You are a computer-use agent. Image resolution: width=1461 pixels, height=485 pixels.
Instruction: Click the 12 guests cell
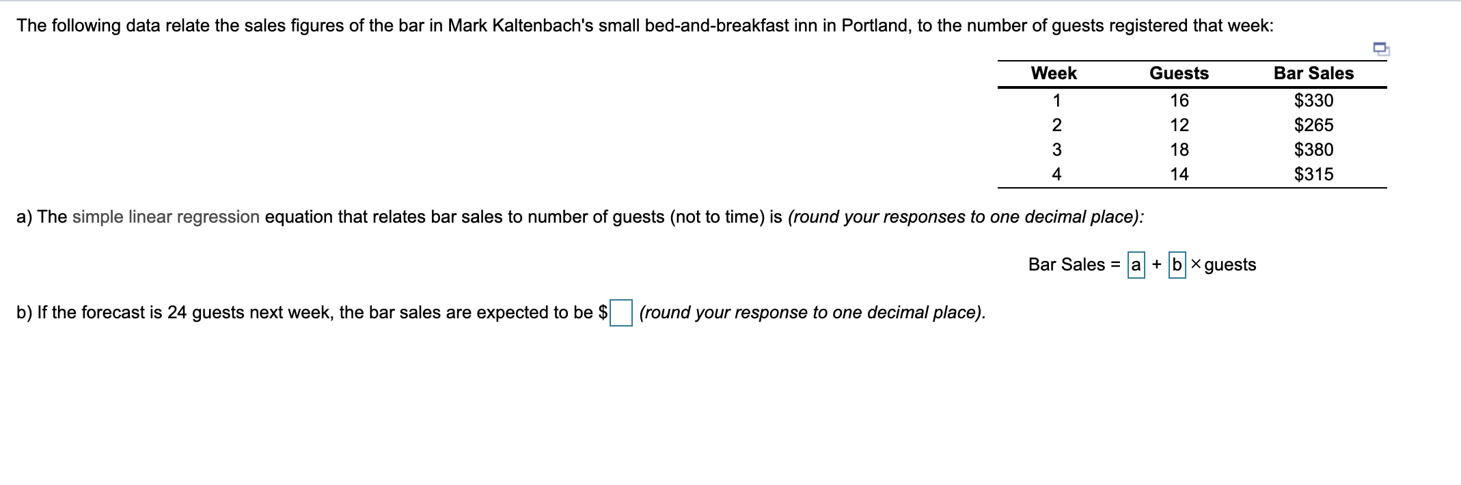(x=1179, y=125)
